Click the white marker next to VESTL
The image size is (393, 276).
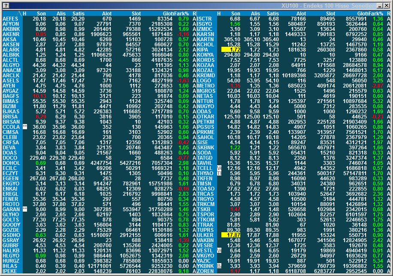point(219,250)
